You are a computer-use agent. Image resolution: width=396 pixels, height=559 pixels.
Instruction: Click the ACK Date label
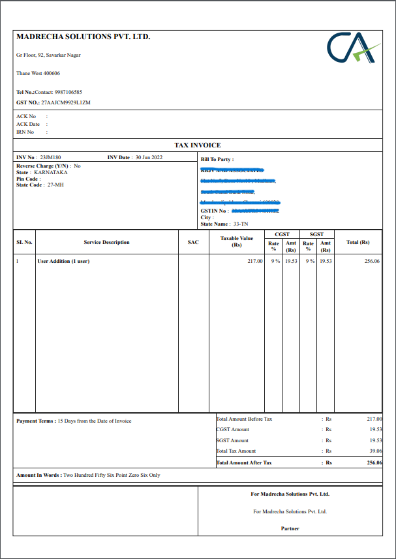point(28,124)
